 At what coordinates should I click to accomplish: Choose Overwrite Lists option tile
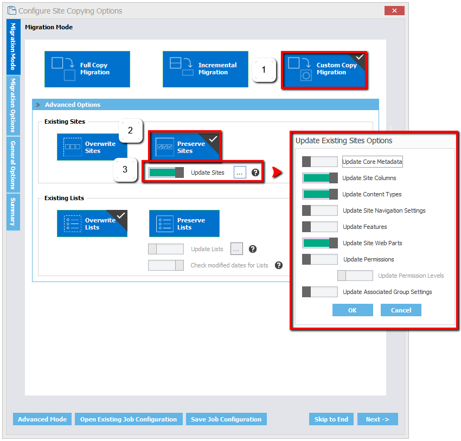[x=92, y=223]
